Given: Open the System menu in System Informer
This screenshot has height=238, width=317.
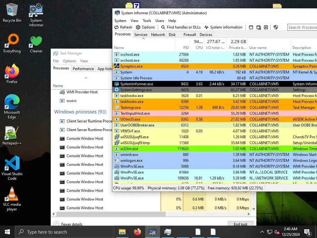Looking at the screenshot, I should coord(120,21).
